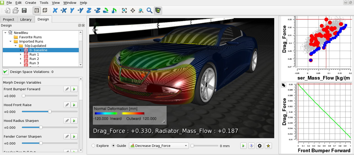The width and height of the screenshot is (354, 155).
Task: Collapse the 50p1updated folder
Action: [16, 46]
